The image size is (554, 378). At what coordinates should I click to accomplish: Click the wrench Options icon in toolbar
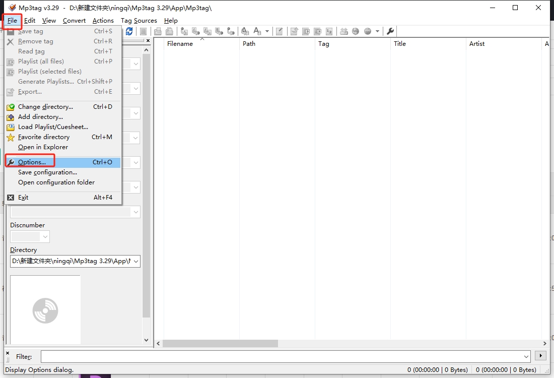click(390, 31)
